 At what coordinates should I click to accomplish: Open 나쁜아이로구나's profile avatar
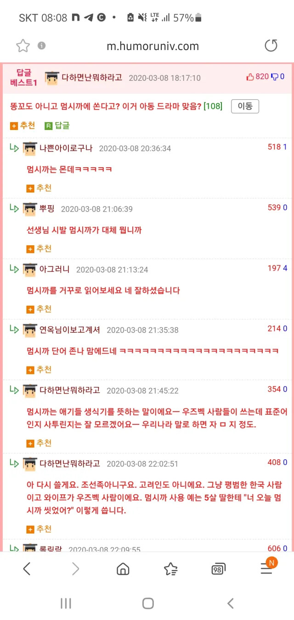click(x=30, y=148)
